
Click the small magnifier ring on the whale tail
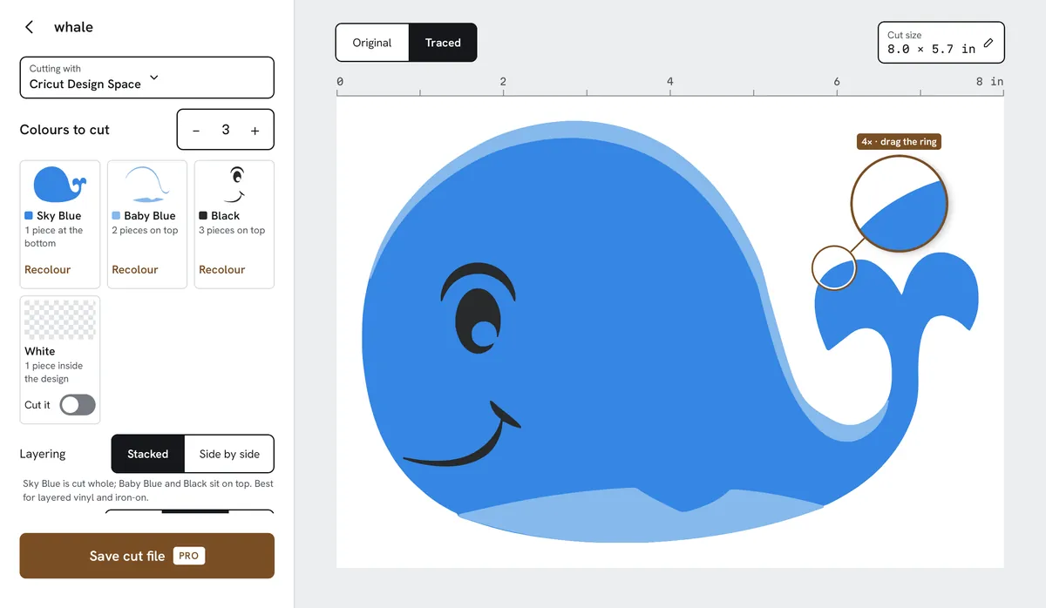(834, 267)
